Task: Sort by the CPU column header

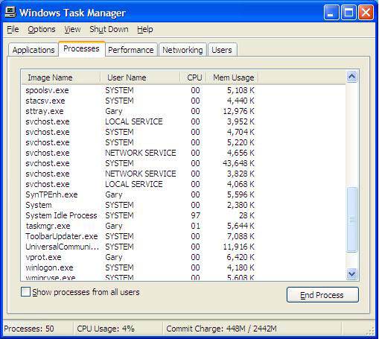Action: (194, 77)
